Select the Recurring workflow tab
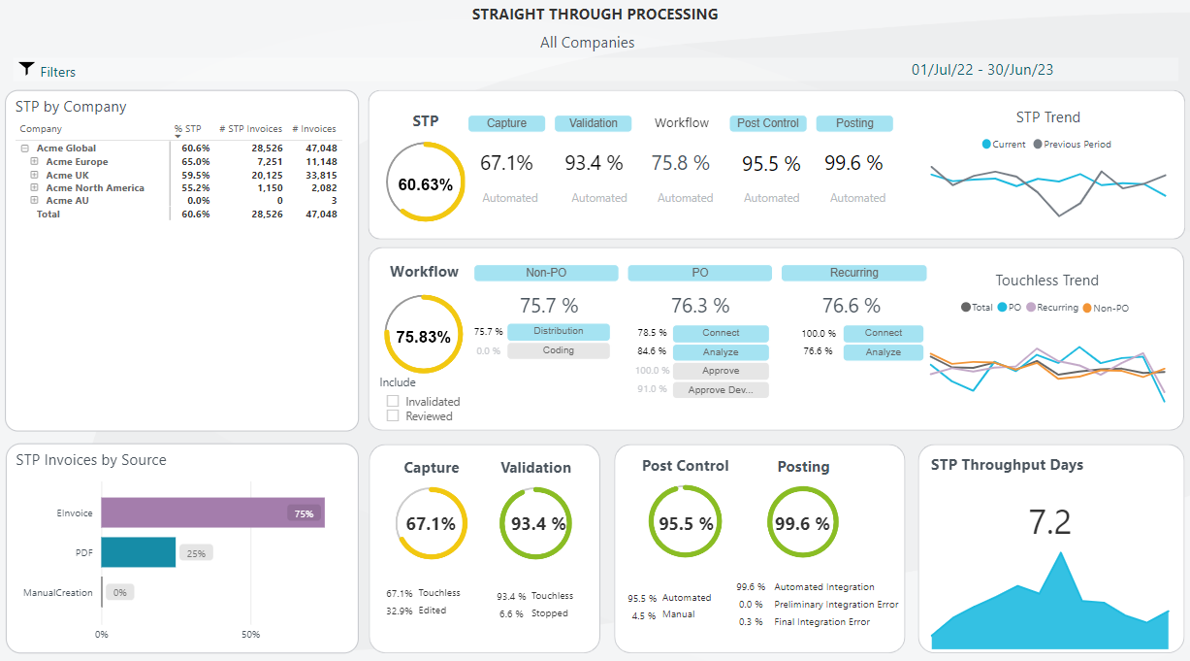Screen dimensions: 1190x661 pos(853,273)
